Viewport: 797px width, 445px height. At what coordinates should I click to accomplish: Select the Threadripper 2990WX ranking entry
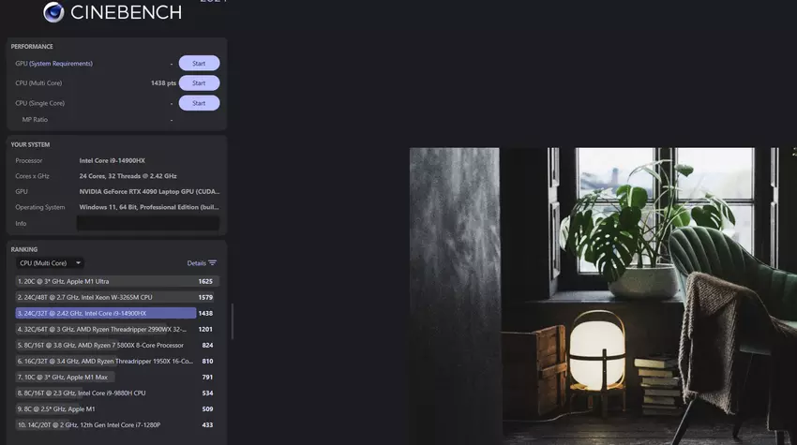coord(105,329)
